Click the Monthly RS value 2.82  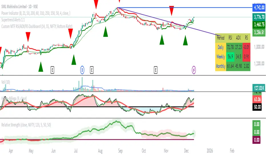pyautogui.click(x=246, y=66)
